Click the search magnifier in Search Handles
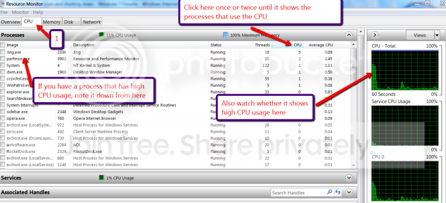The image size is (446, 203). [x=329, y=192]
